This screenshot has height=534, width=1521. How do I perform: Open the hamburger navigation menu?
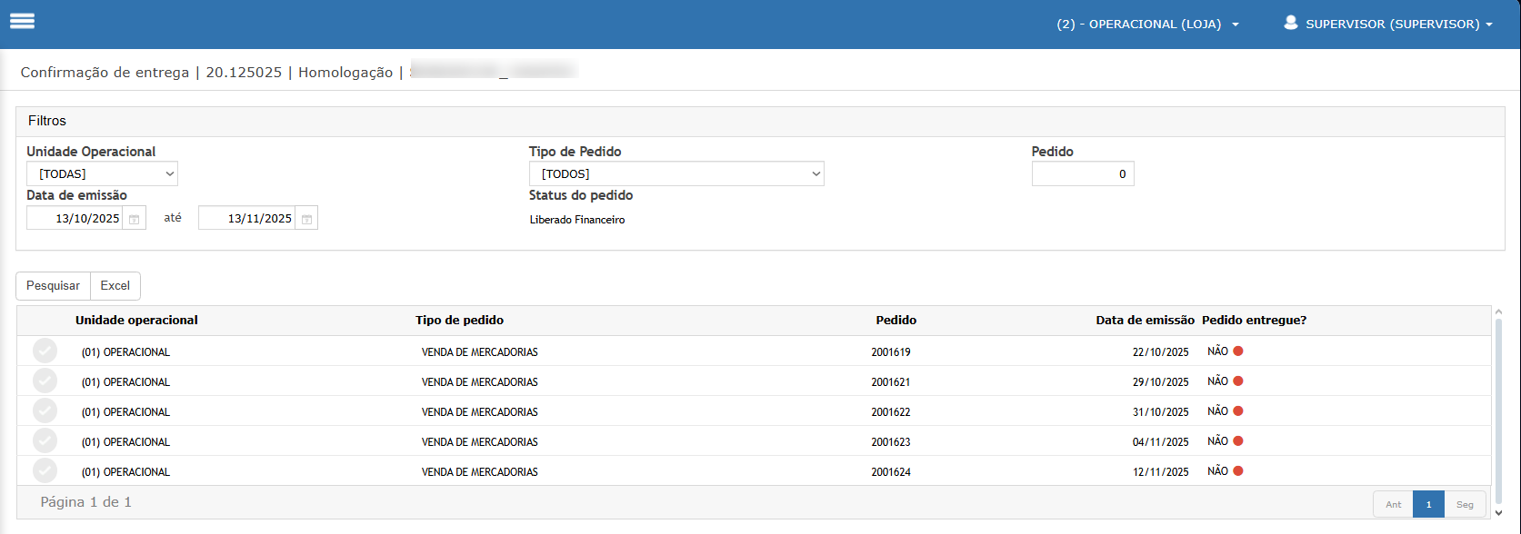(x=22, y=22)
